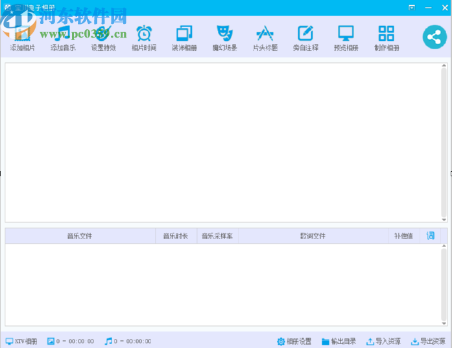
Task: Click the 词 lyrics icon in music header
Action: click(x=431, y=236)
